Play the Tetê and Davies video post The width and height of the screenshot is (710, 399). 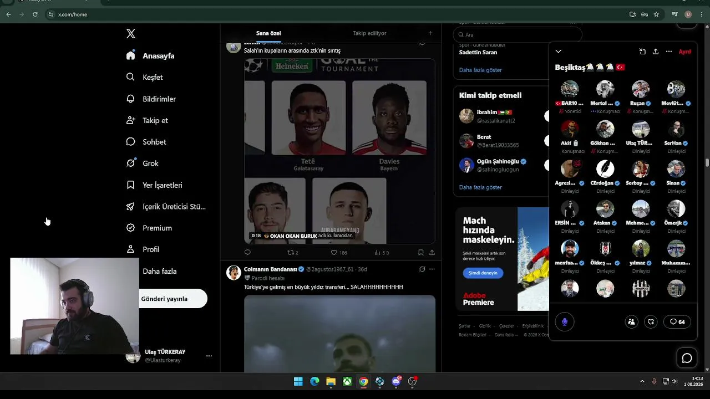(x=340, y=152)
